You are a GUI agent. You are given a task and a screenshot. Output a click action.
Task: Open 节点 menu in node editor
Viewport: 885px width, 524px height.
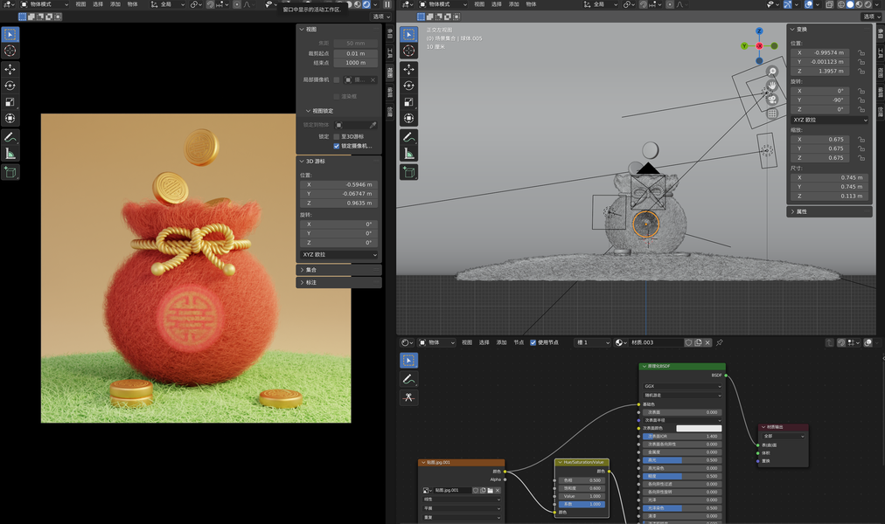(519, 342)
